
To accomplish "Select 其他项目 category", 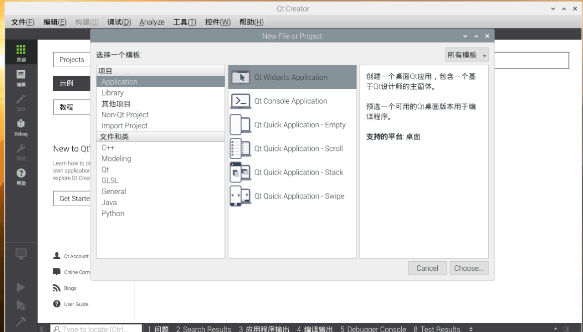I will coord(161,104).
